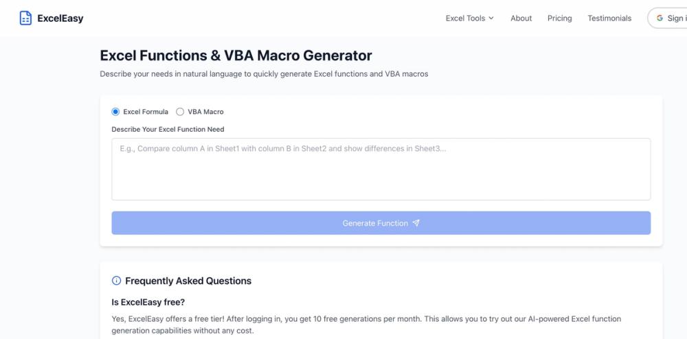Focus the function description text area

pyautogui.click(x=381, y=169)
